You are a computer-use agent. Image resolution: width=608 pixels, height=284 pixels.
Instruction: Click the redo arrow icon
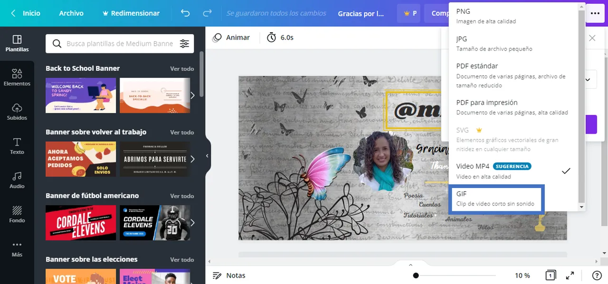207,13
